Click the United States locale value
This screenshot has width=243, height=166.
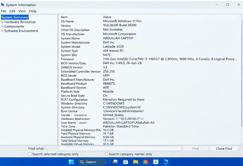(x=113, y=115)
